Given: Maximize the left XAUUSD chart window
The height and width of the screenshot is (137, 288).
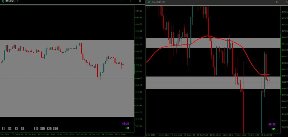Looking at the screenshot, I should [131, 1].
